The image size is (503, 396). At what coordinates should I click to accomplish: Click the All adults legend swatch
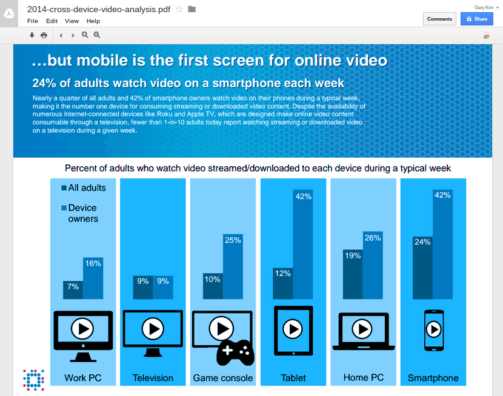(x=64, y=188)
